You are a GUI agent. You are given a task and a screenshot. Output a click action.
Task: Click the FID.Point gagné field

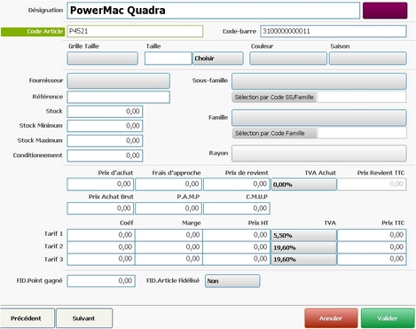(101, 281)
